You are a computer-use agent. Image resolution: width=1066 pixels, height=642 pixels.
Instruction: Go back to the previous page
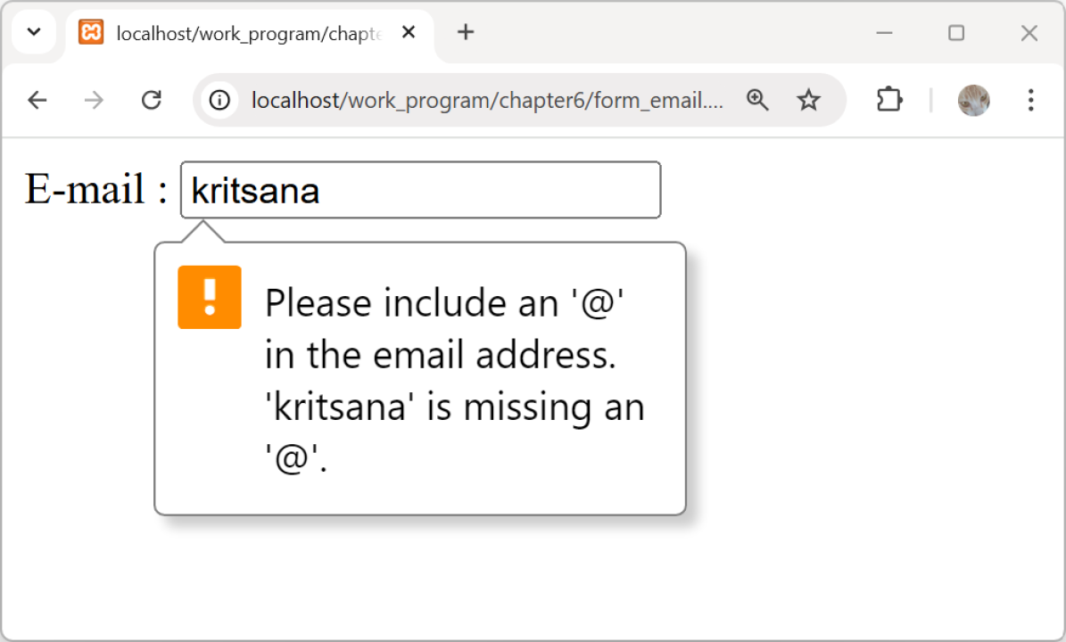pyautogui.click(x=37, y=100)
